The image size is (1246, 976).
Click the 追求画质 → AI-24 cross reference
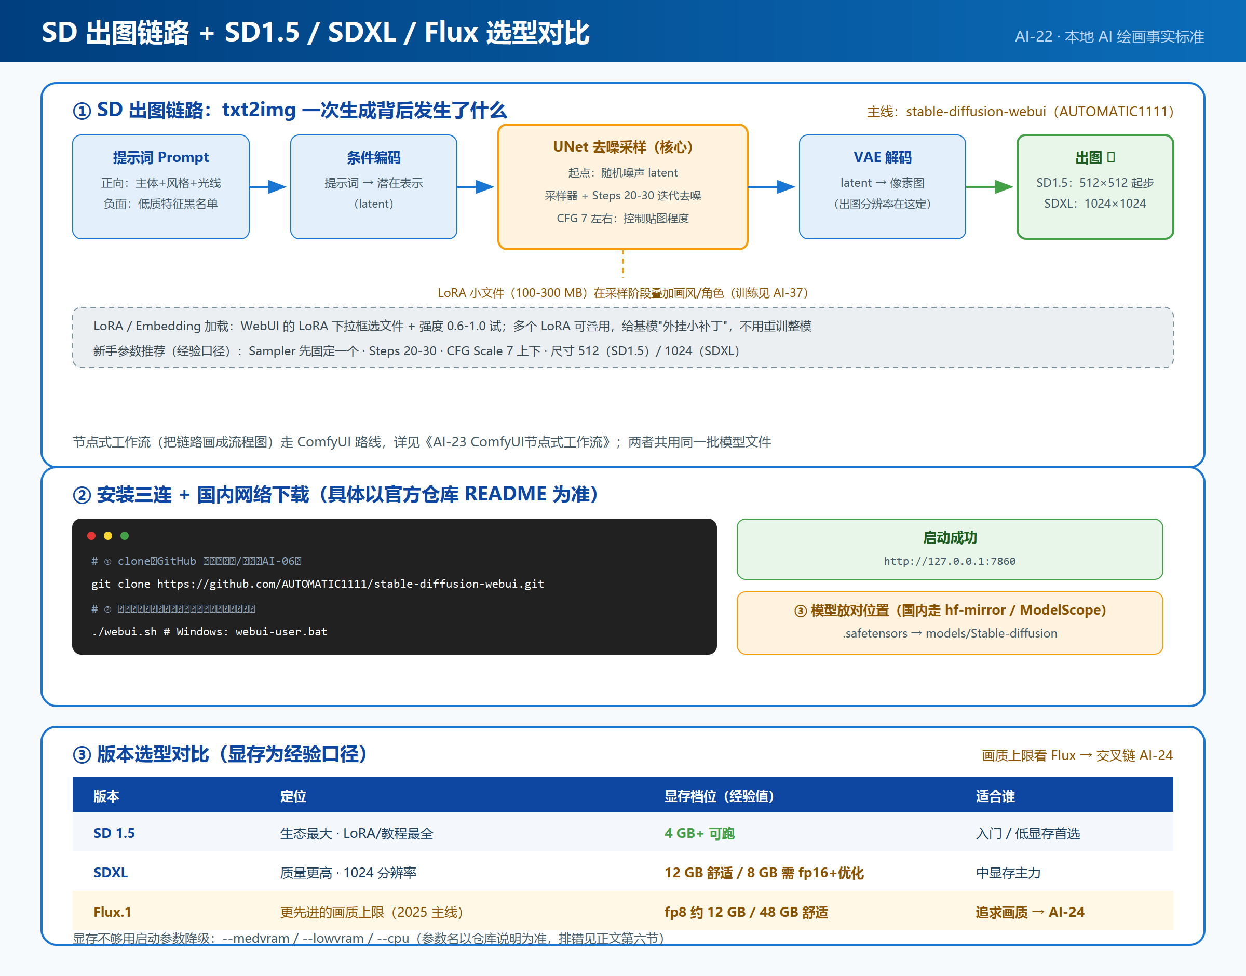tap(1030, 912)
